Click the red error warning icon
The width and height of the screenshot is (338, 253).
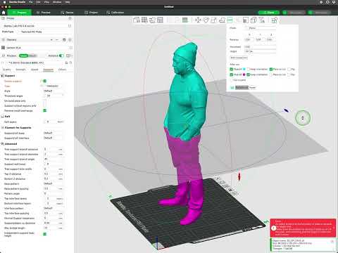click(274, 228)
